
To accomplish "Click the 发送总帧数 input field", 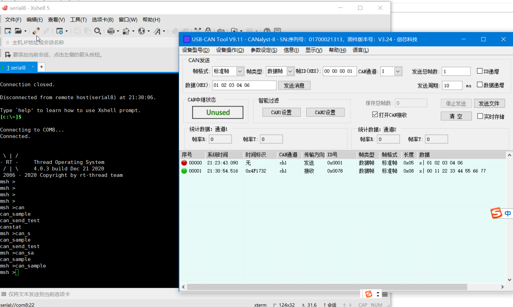I will tap(456, 71).
